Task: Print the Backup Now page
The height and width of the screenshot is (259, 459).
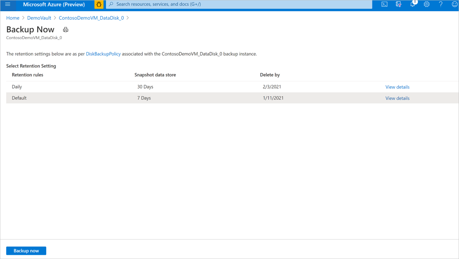Action: coord(65,30)
